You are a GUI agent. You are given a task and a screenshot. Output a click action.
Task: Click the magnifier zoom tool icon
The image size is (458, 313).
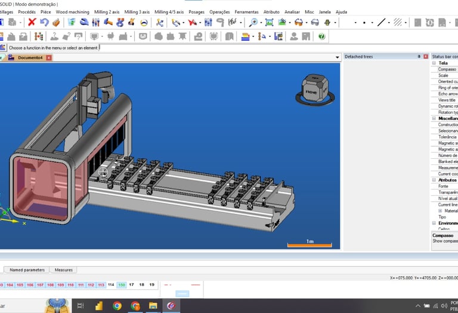pyautogui.click(x=253, y=23)
